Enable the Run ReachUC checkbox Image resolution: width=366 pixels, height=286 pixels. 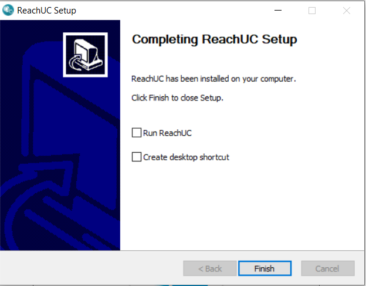click(137, 133)
